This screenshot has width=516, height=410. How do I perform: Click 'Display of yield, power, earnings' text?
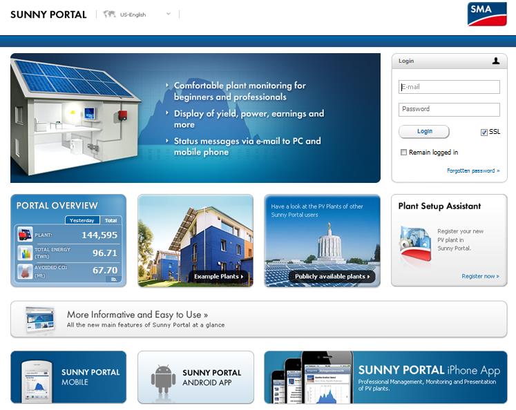click(x=249, y=119)
